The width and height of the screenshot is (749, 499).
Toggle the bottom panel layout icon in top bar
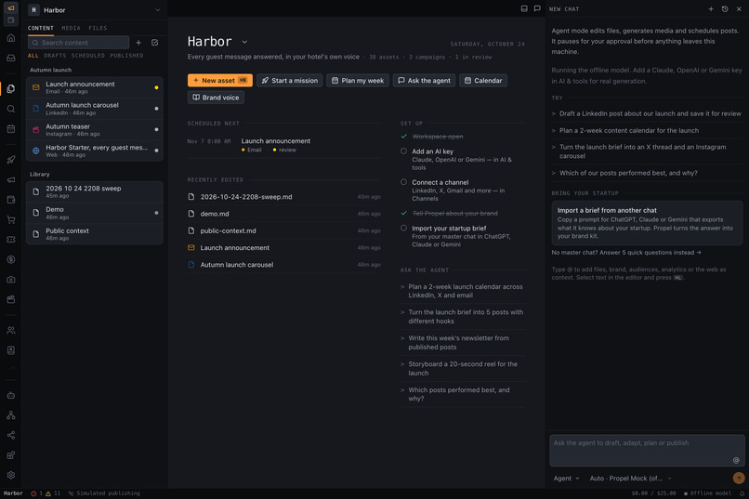(x=524, y=8)
